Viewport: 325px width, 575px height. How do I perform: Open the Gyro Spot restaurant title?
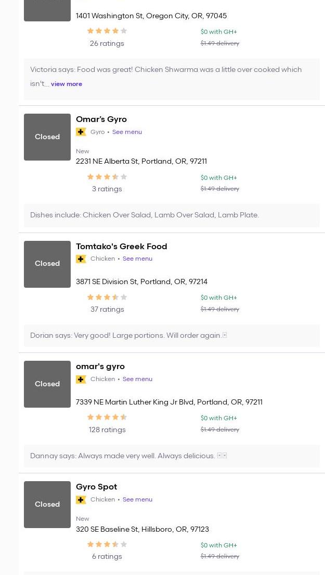tap(96, 487)
